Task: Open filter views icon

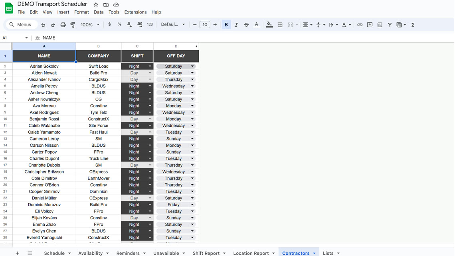Action: click(401, 25)
